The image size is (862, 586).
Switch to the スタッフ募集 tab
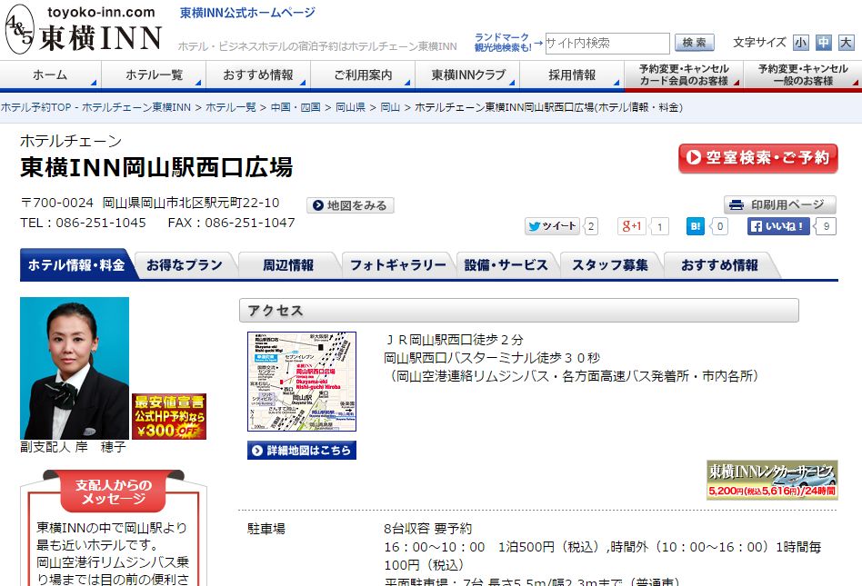[x=610, y=265]
